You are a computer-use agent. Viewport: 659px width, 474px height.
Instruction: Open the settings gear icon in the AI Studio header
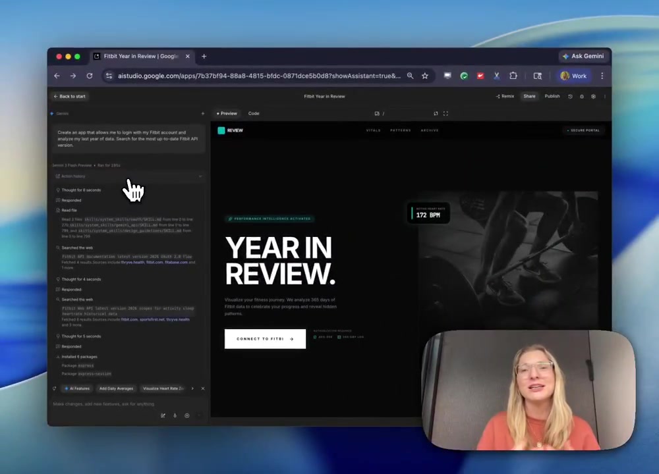pos(594,97)
